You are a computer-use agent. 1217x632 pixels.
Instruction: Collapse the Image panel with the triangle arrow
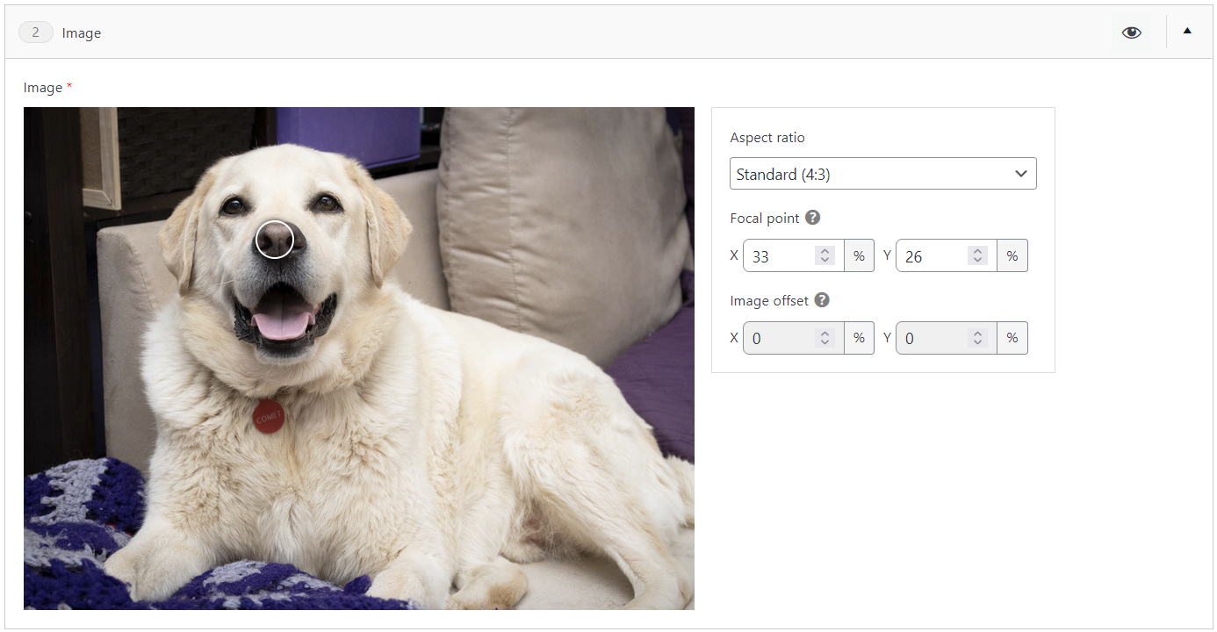[1187, 32]
